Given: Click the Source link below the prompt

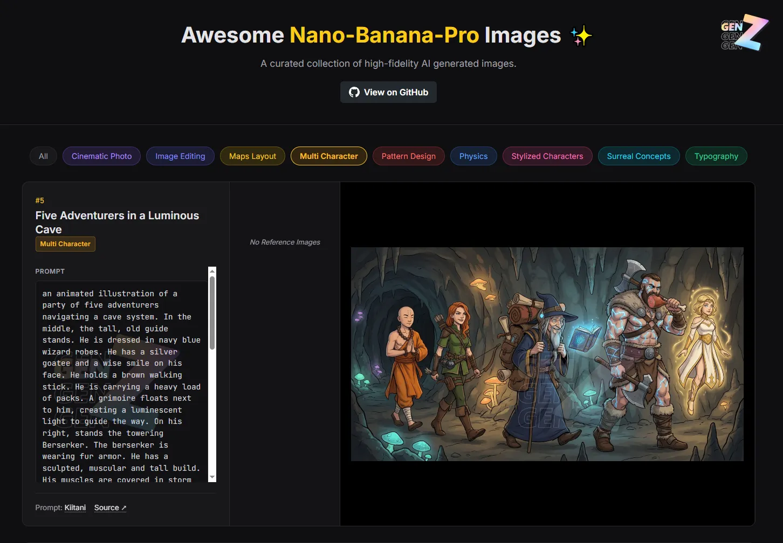Looking at the screenshot, I should coord(106,507).
